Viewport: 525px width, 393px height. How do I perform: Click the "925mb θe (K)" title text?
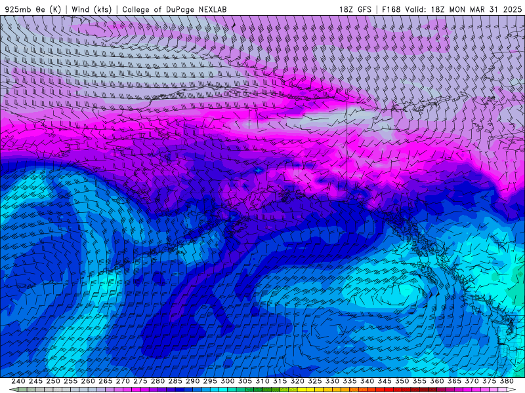pyautogui.click(x=33, y=9)
